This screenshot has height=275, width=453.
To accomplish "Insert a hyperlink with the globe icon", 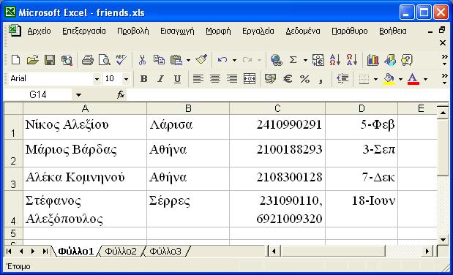I will coord(276,60).
